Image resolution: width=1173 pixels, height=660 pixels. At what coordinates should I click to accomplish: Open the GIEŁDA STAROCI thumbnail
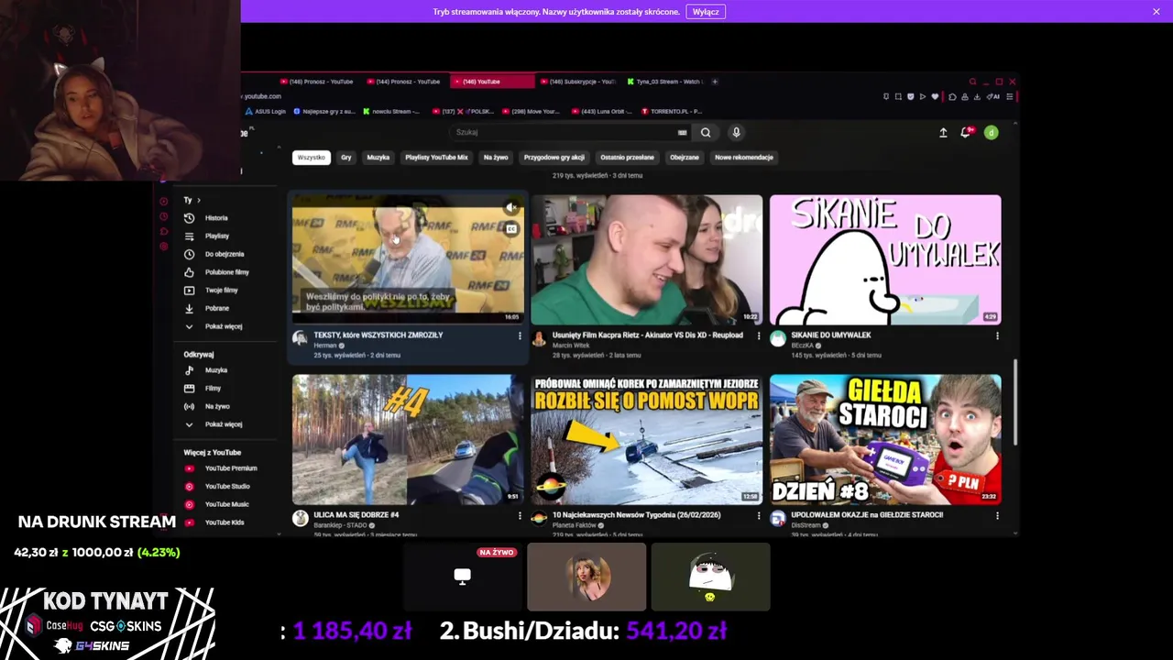pos(885,439)
